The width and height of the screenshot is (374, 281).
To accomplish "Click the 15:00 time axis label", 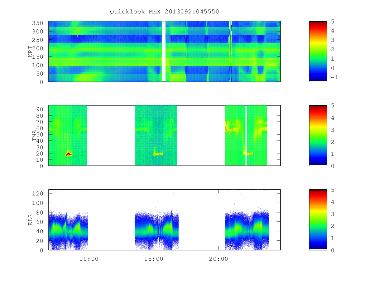I will point(154,259).
